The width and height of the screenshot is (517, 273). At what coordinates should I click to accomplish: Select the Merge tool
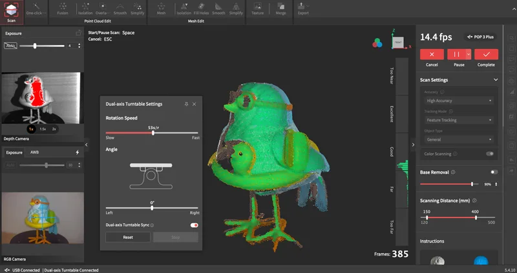click(x=280, y=9)
